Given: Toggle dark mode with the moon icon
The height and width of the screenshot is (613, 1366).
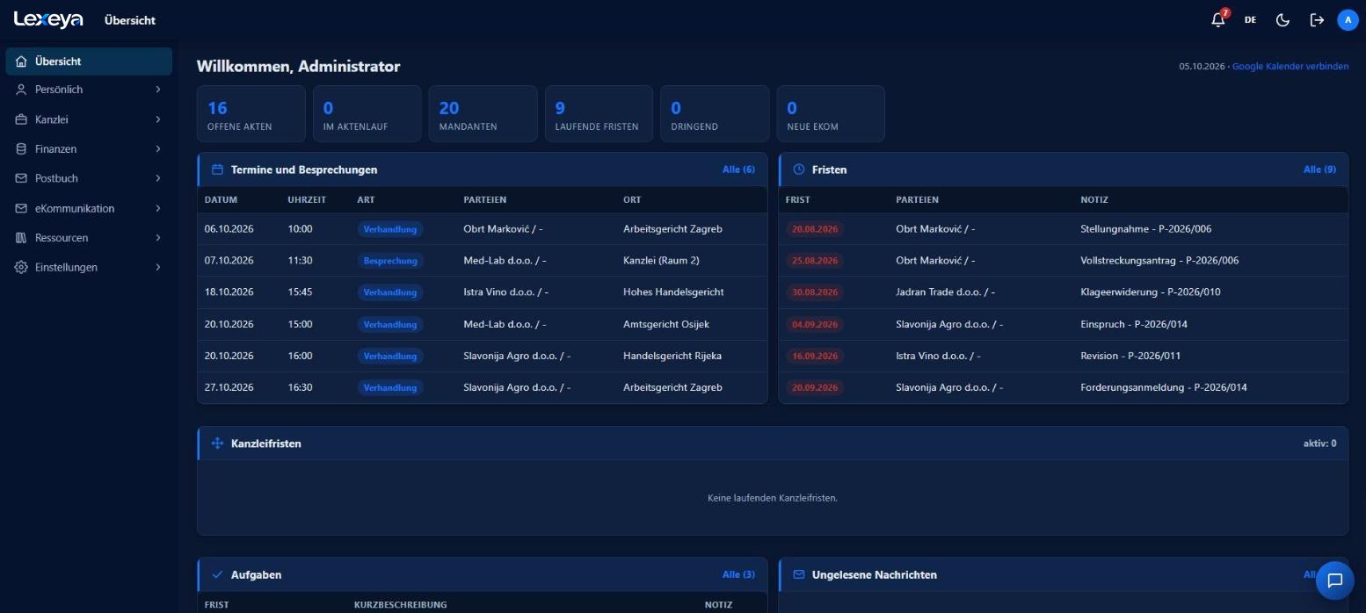Looking at the screenshot, I should click(x=1282, y=20).
